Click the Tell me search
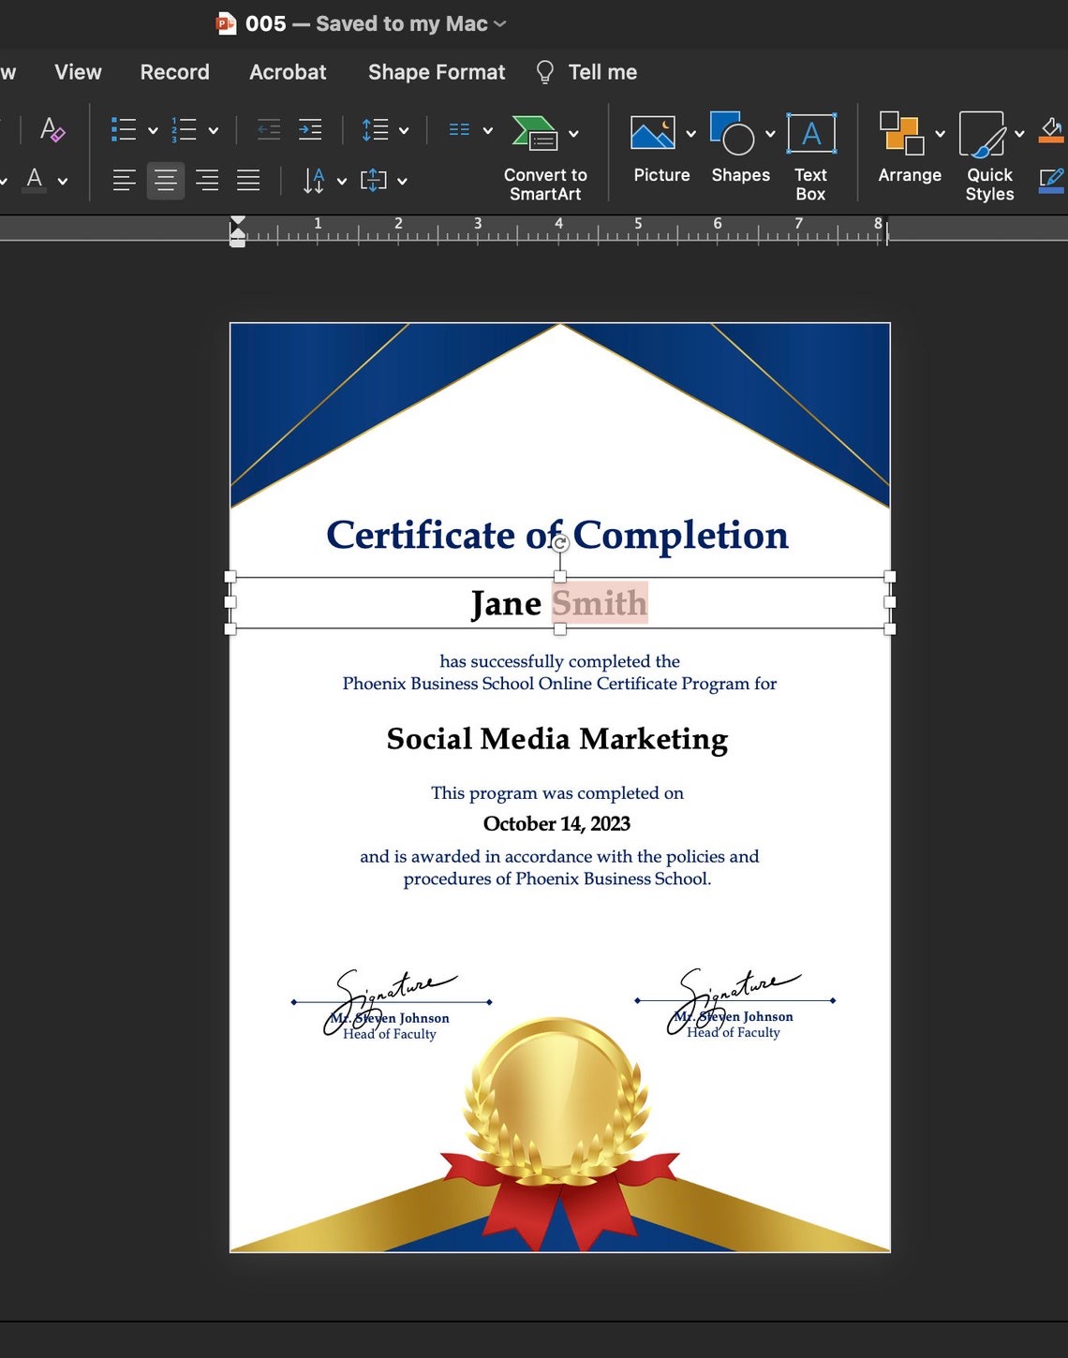Screen dimensions: 1068x1358 tap(586, 71)
